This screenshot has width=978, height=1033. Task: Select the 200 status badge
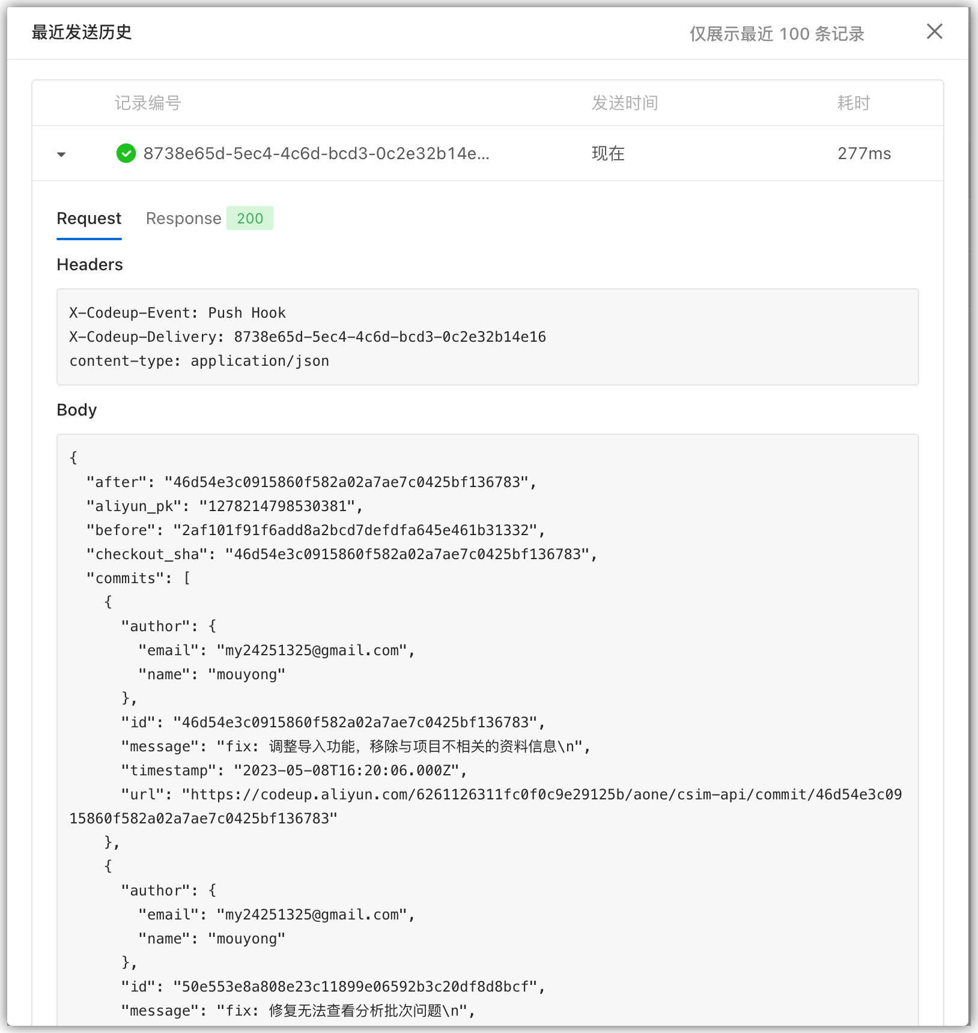click(x=249, y=218)
